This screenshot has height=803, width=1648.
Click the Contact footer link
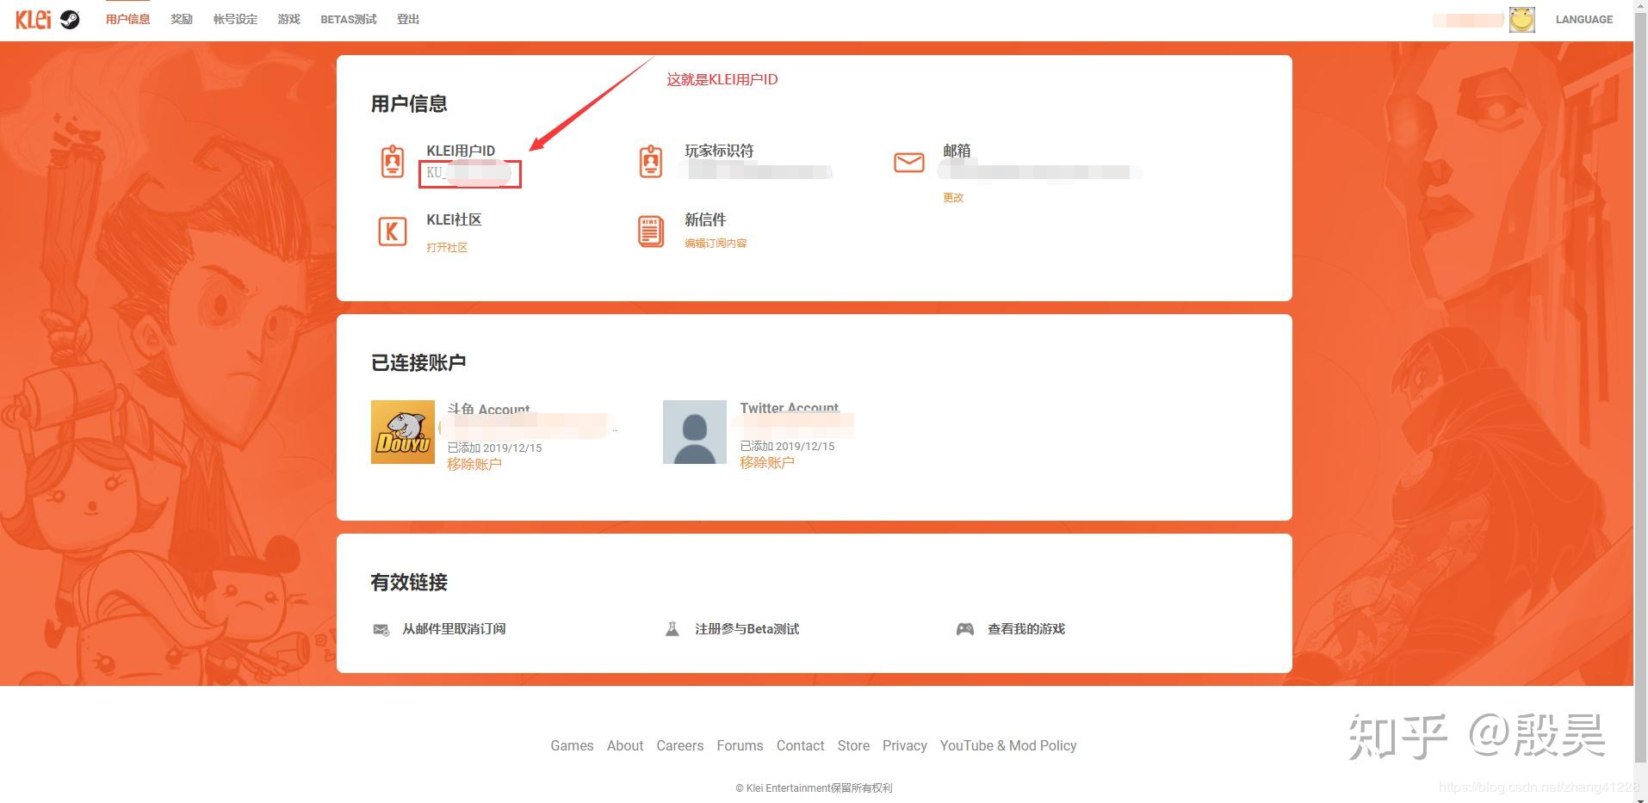point(800,745)
